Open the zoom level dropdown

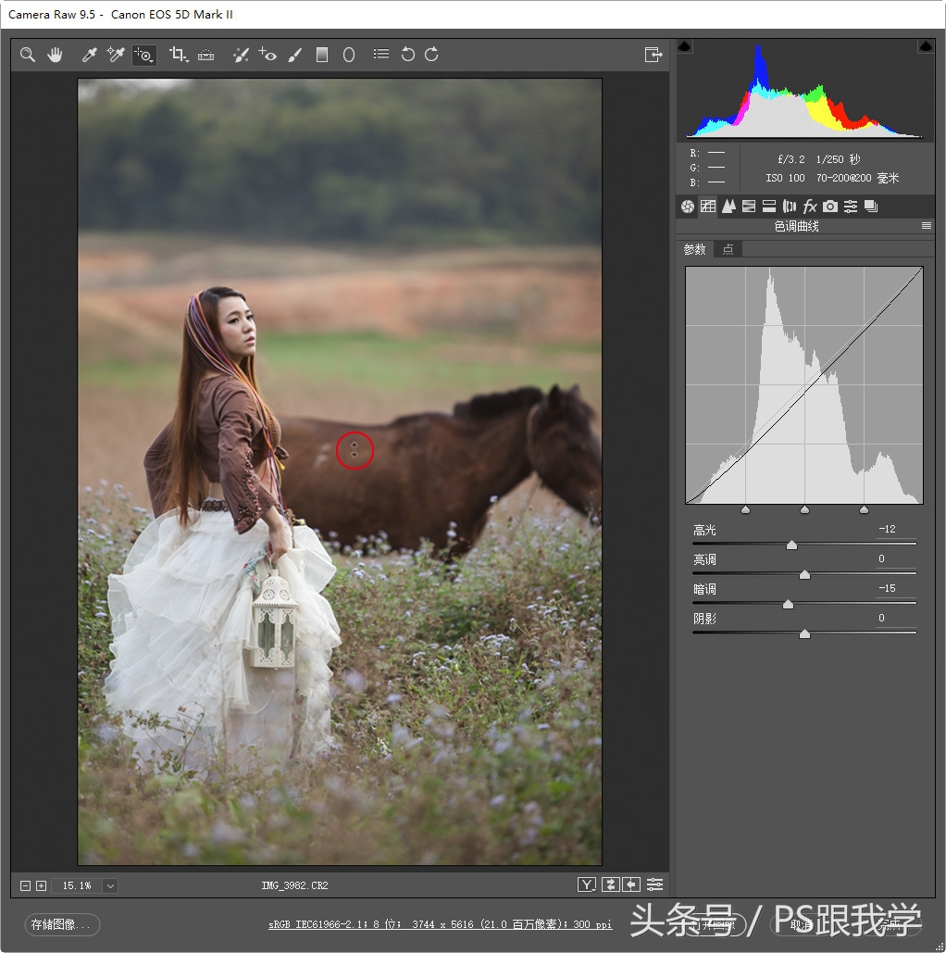[x=108, y=885]
